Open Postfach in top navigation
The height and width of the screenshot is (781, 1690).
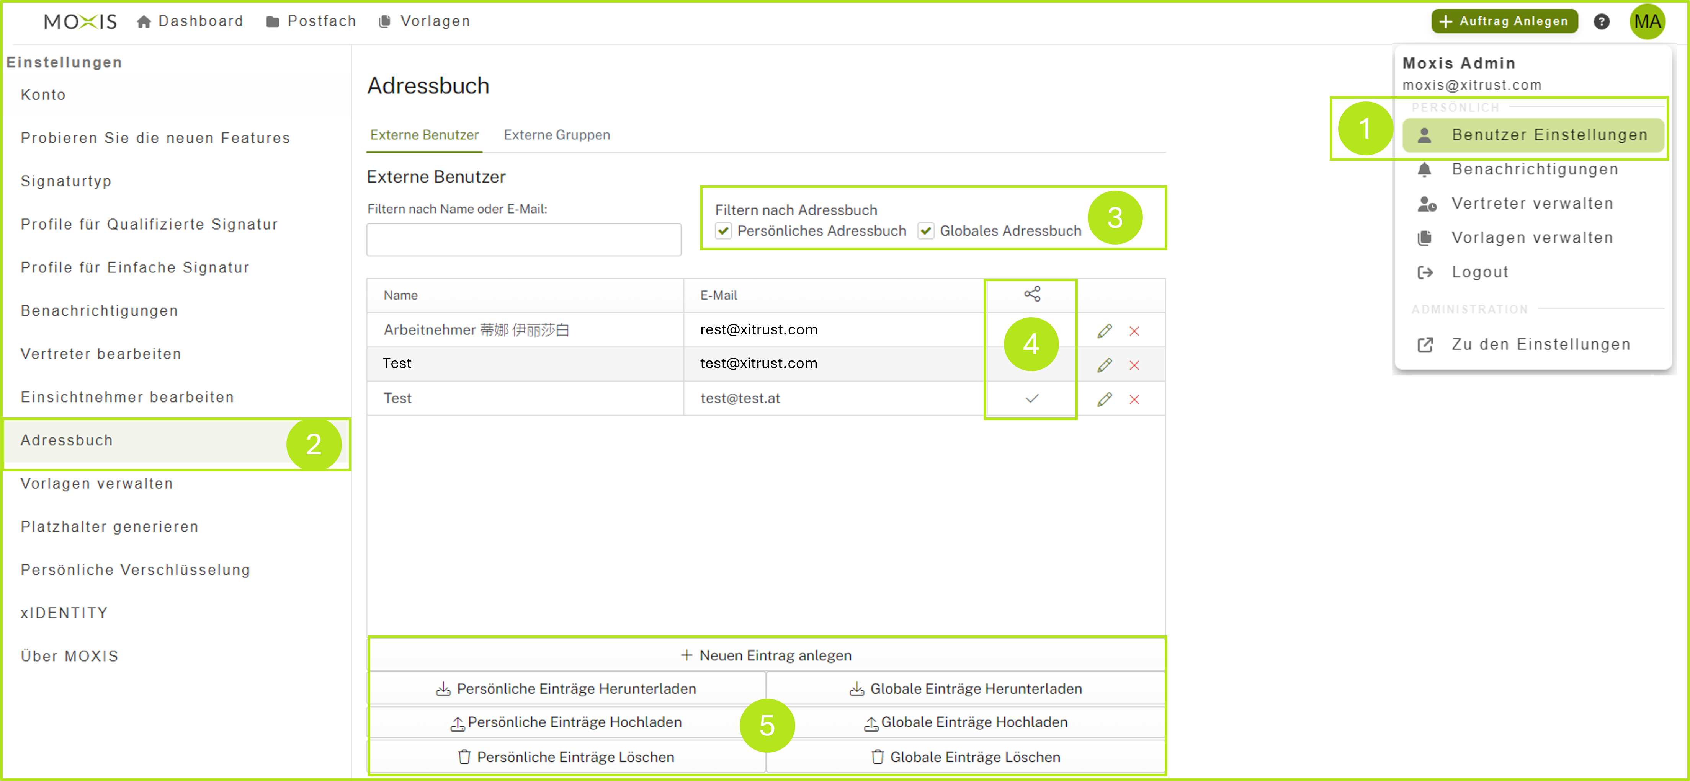(312, 22)
